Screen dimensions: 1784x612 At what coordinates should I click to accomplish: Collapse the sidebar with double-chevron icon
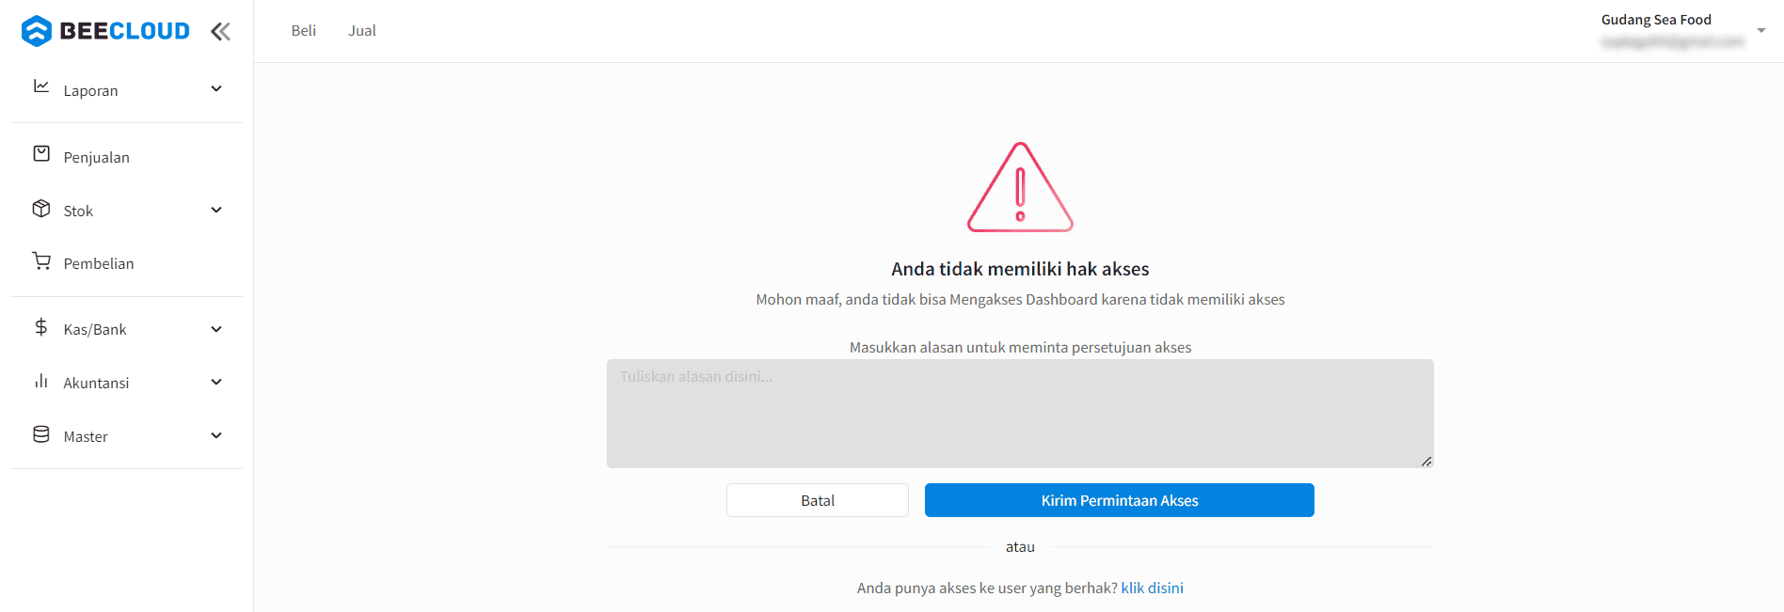click(220, 32)
